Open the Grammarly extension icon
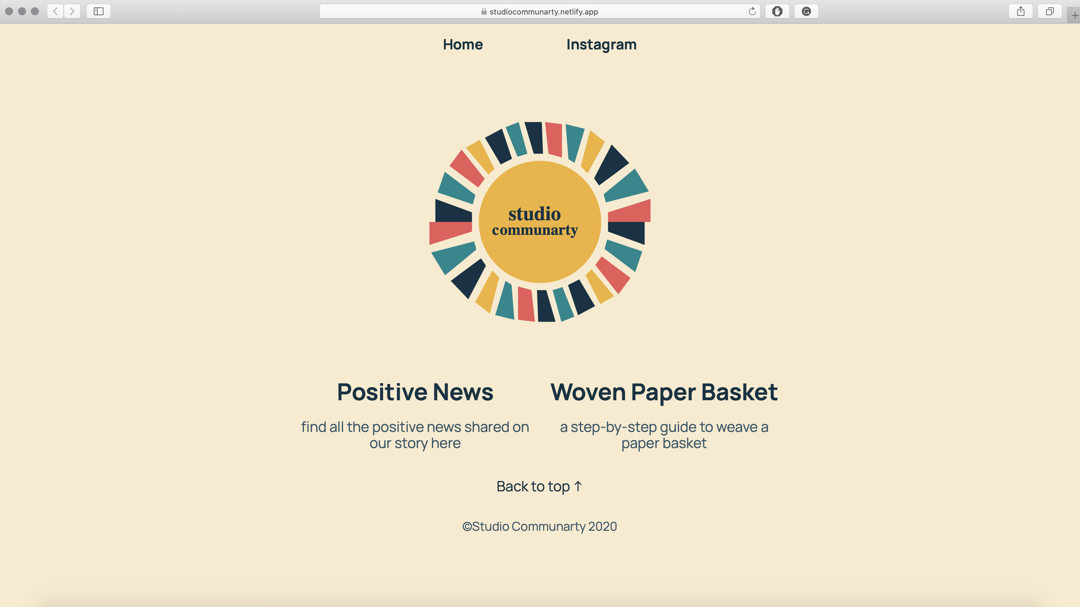The width and height of the screenshot is (1080, 607). tap(806, 11)
